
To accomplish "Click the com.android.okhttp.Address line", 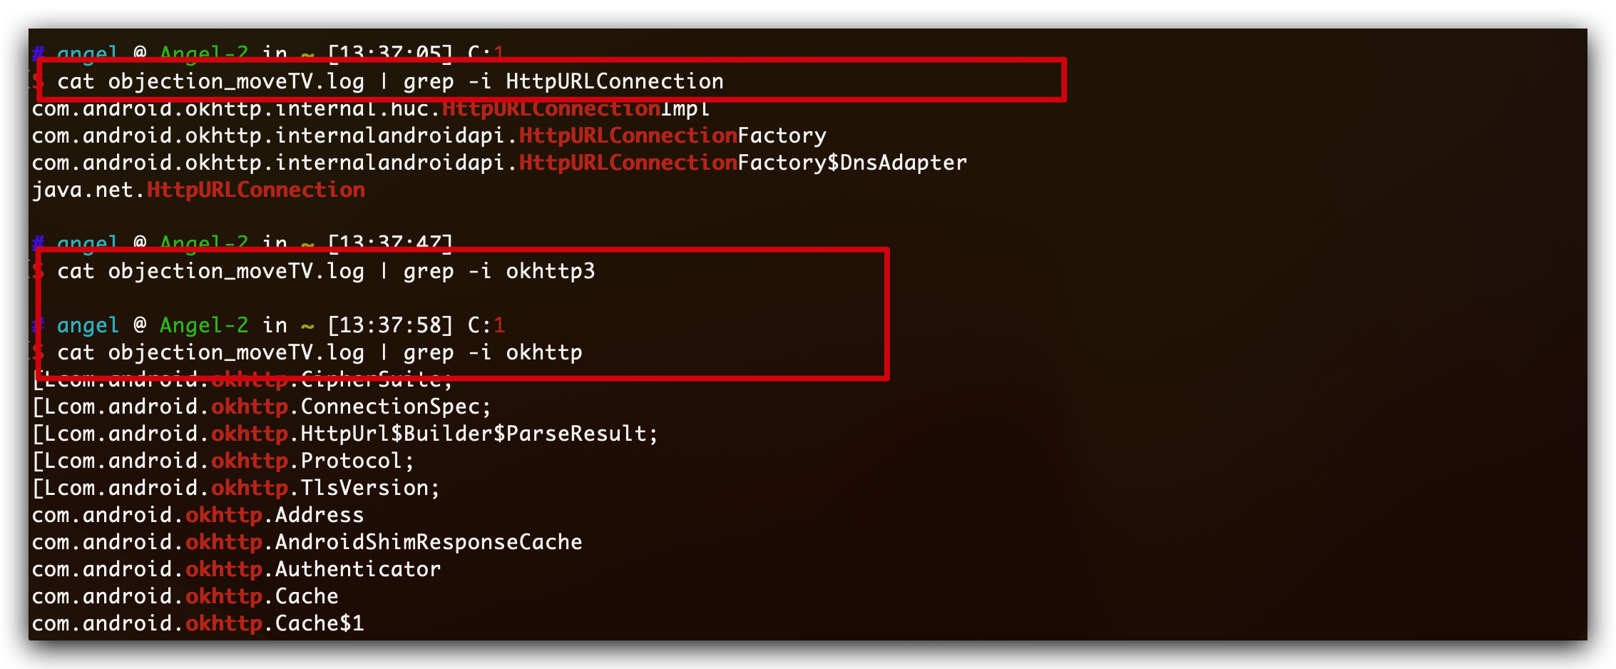I will [198, 515].
